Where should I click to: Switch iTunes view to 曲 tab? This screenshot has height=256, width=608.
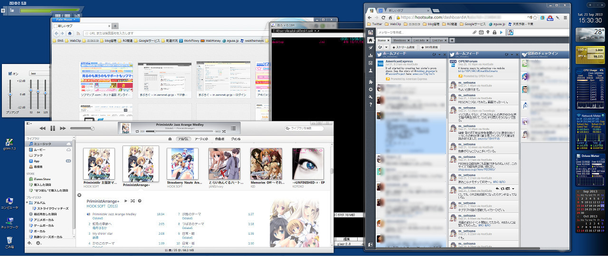170,139
